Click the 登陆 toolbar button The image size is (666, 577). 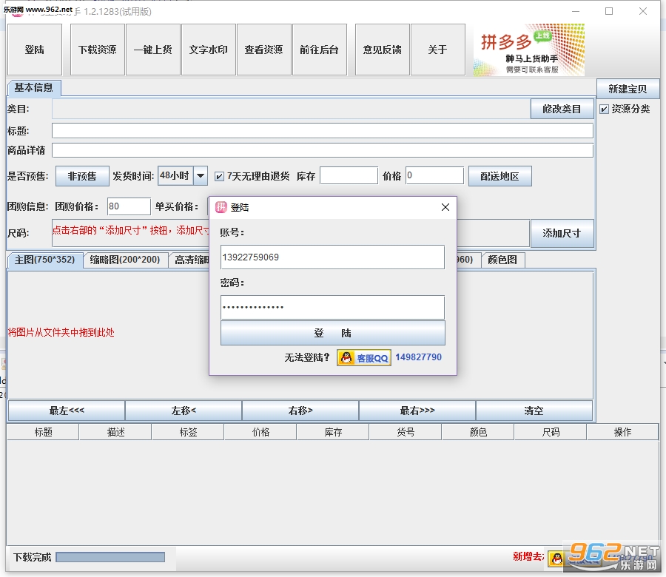pyautogui.click(x=34, y=50)
